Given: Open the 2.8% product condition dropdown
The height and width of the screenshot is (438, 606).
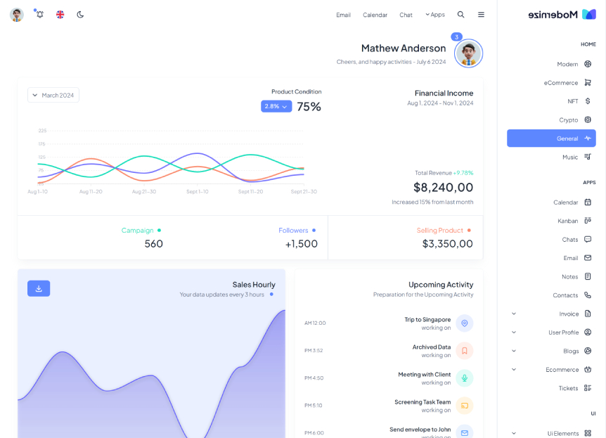Looking at the screenshot, I should click(276, 106).
